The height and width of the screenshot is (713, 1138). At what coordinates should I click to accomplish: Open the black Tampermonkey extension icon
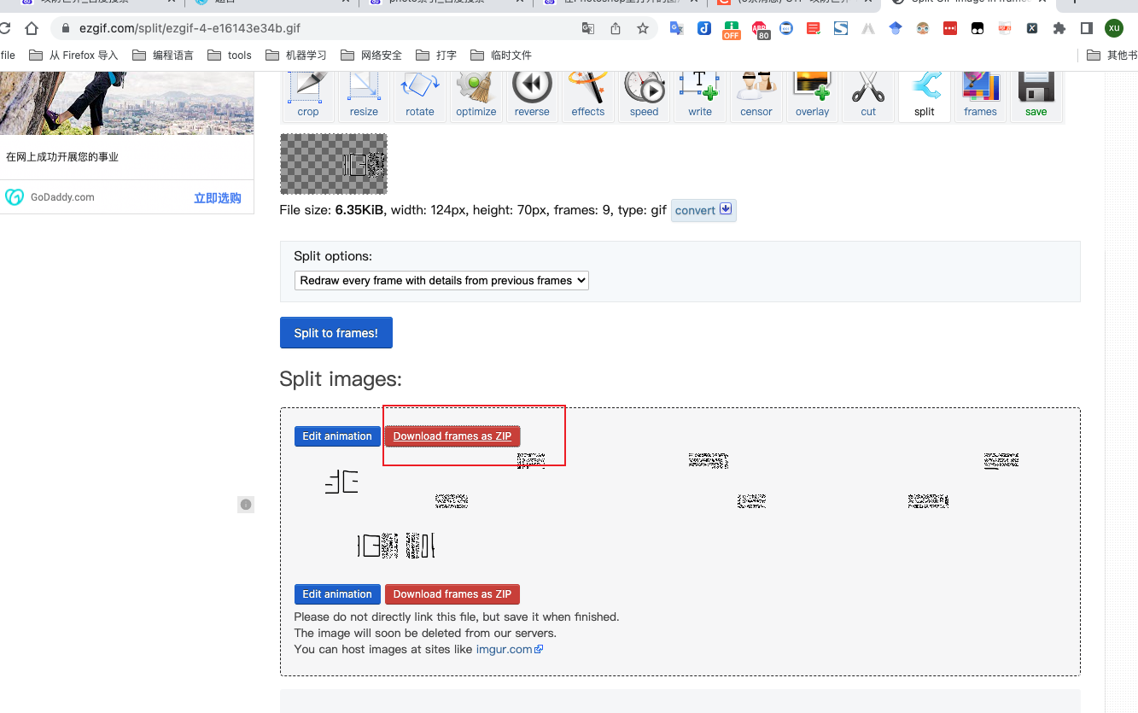[978, 28]
